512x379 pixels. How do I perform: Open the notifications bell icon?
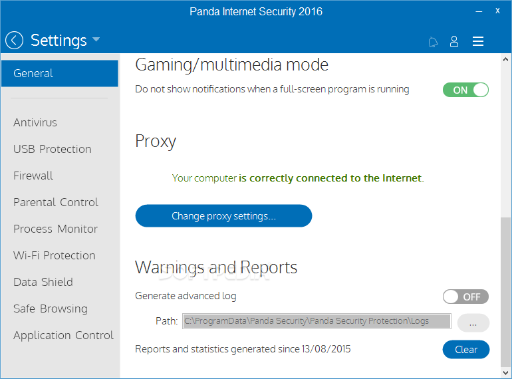click(x=433, y=42)
